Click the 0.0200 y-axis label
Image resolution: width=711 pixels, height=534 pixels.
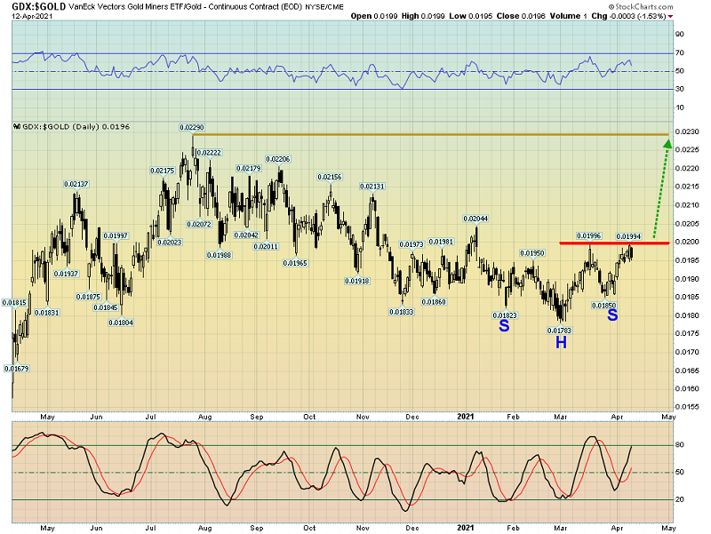[x=687, y=242]
